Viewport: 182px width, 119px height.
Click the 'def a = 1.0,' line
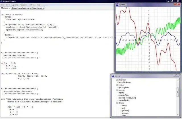(x=9, y=63)
